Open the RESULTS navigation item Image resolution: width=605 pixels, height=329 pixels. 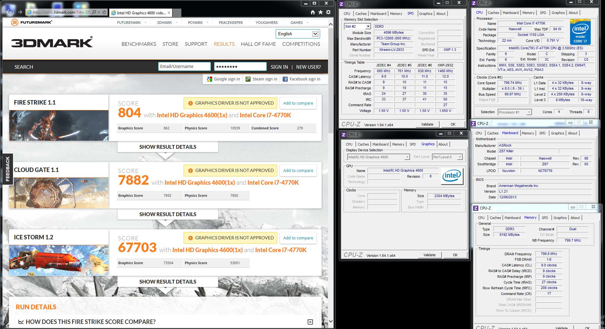click(224, 44)
